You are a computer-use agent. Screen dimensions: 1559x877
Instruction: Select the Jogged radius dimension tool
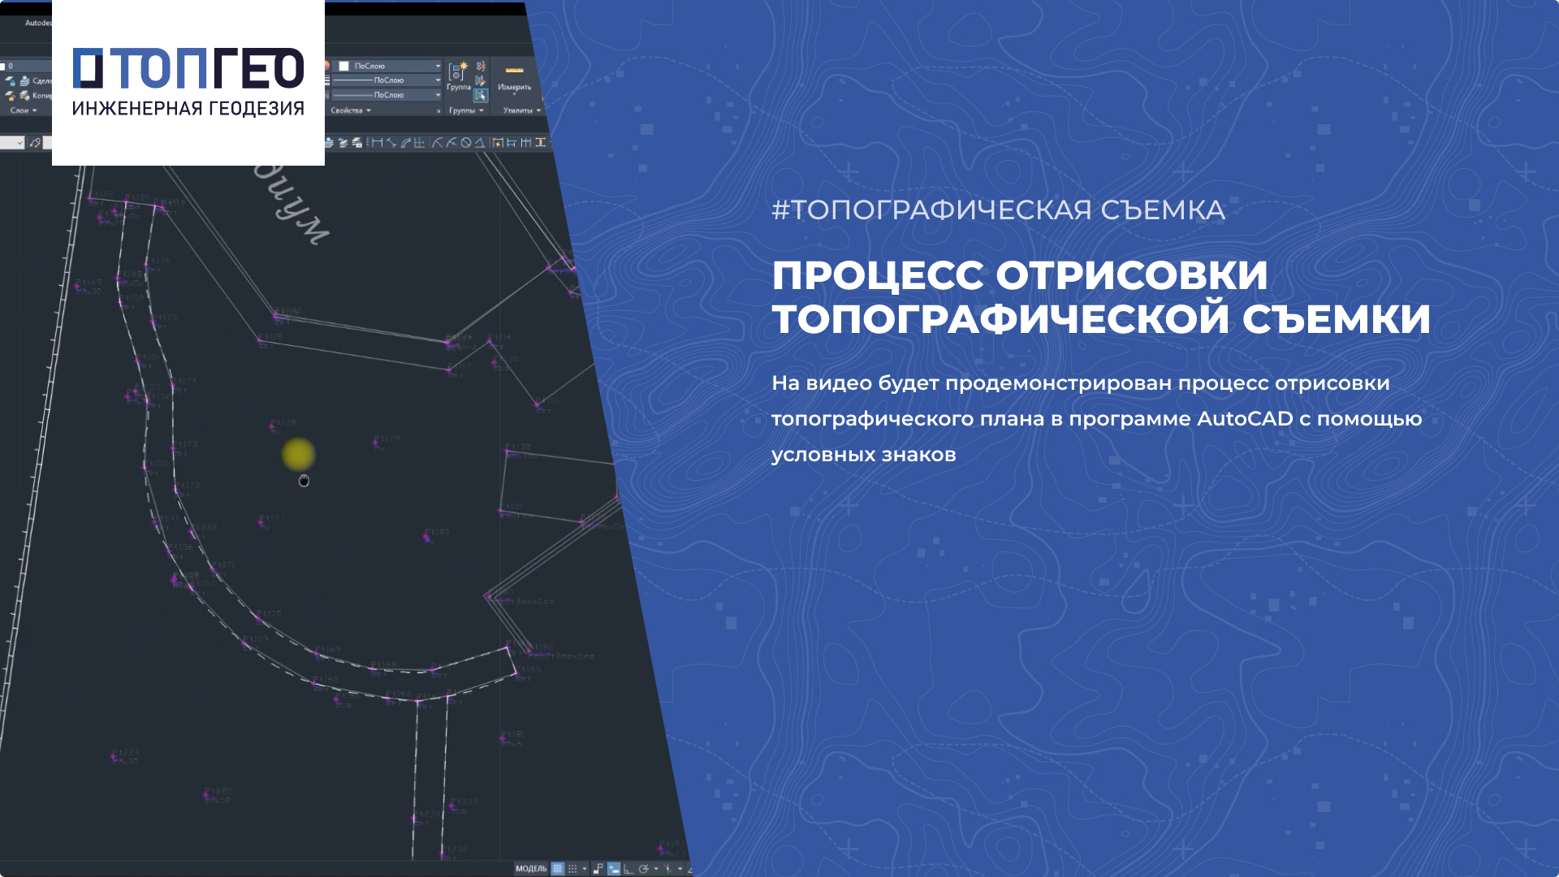coord(451,142)
